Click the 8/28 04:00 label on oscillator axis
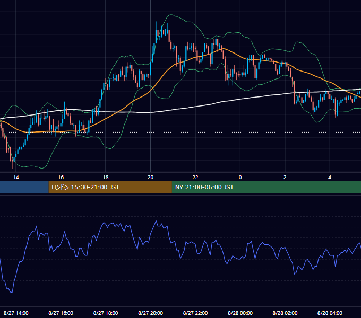The height and width of the screenshot is (318, 361). click(x=330, y=313)
